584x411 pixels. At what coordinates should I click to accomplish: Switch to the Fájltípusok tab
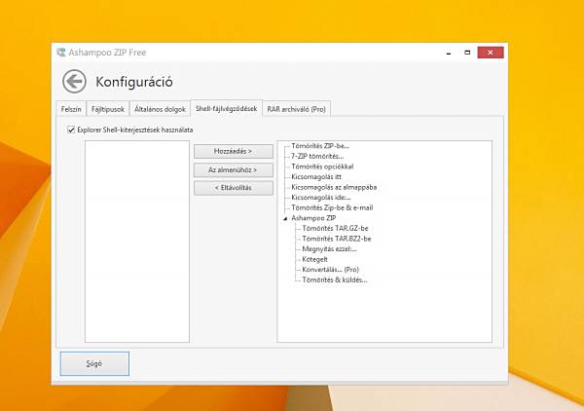[x=108, y=109]
